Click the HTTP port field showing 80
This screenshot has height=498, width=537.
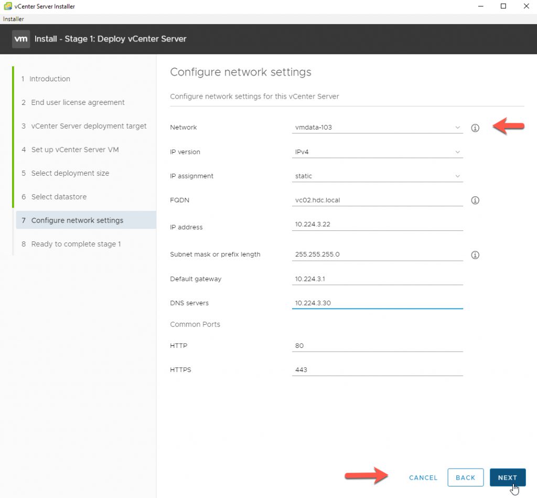378,346
